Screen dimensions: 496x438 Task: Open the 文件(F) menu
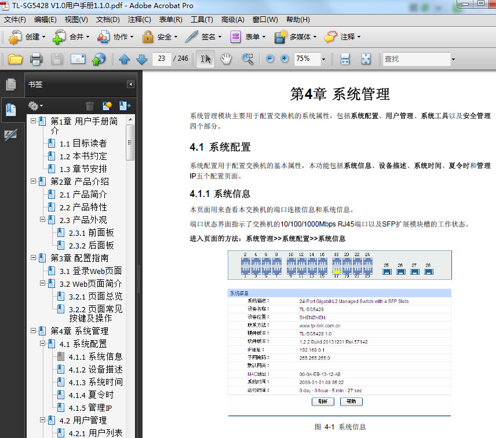(x=14, y=20)
